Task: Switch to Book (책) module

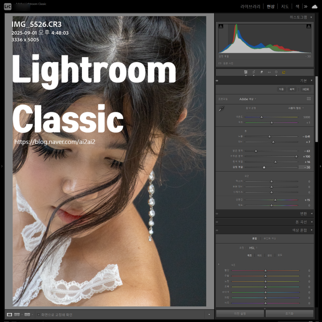Action: coord(297,7)
